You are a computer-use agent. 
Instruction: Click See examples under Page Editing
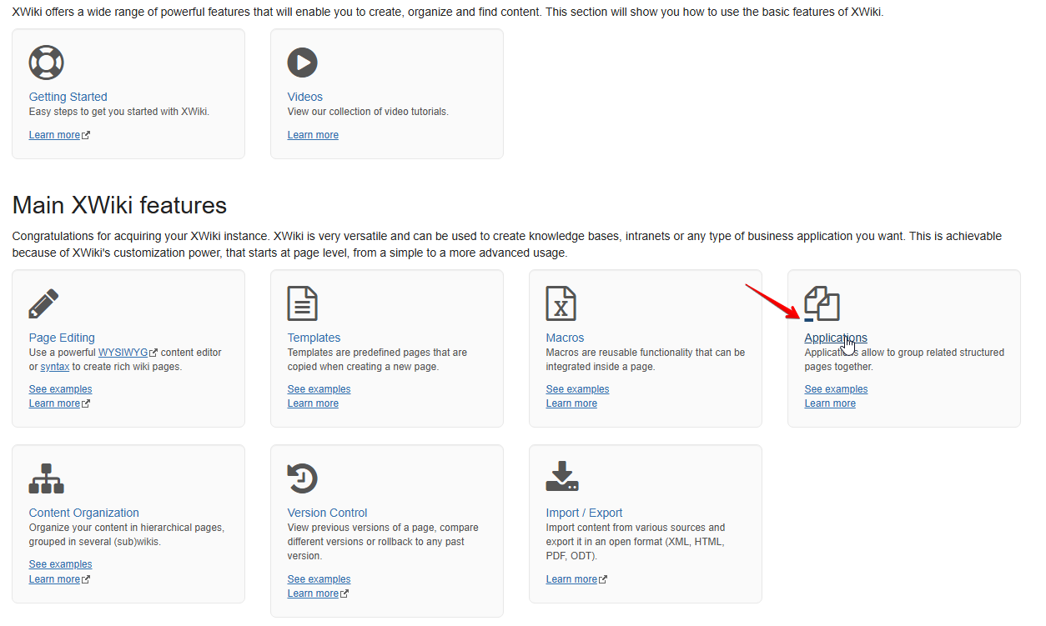(x=61, y=389)
